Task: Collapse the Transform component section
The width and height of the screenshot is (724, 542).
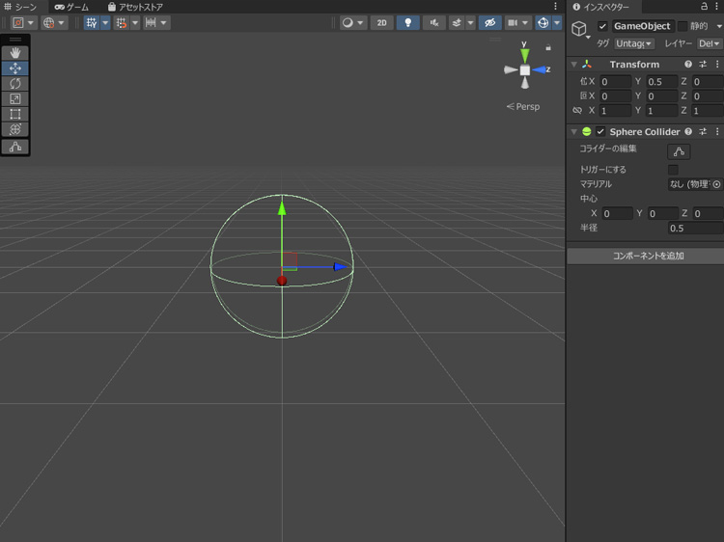Action: pyautogui.click(x=574, y=65)
